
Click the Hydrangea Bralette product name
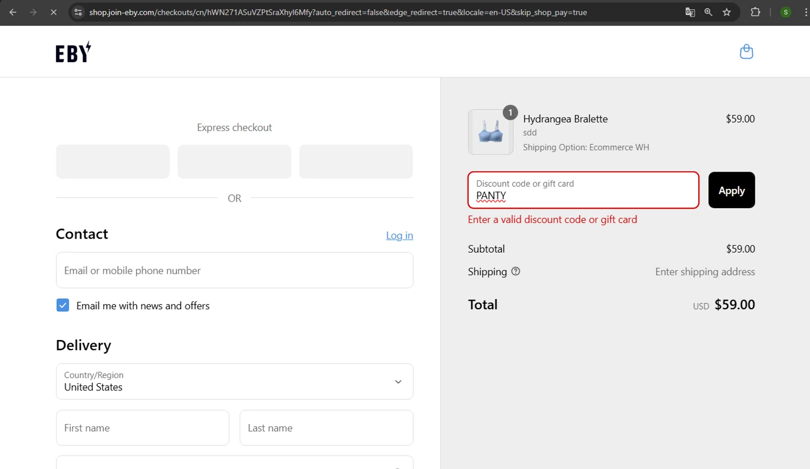click(x=565, y=119)
